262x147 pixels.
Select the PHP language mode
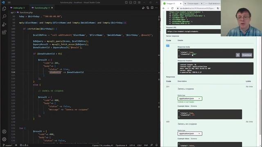146,145
